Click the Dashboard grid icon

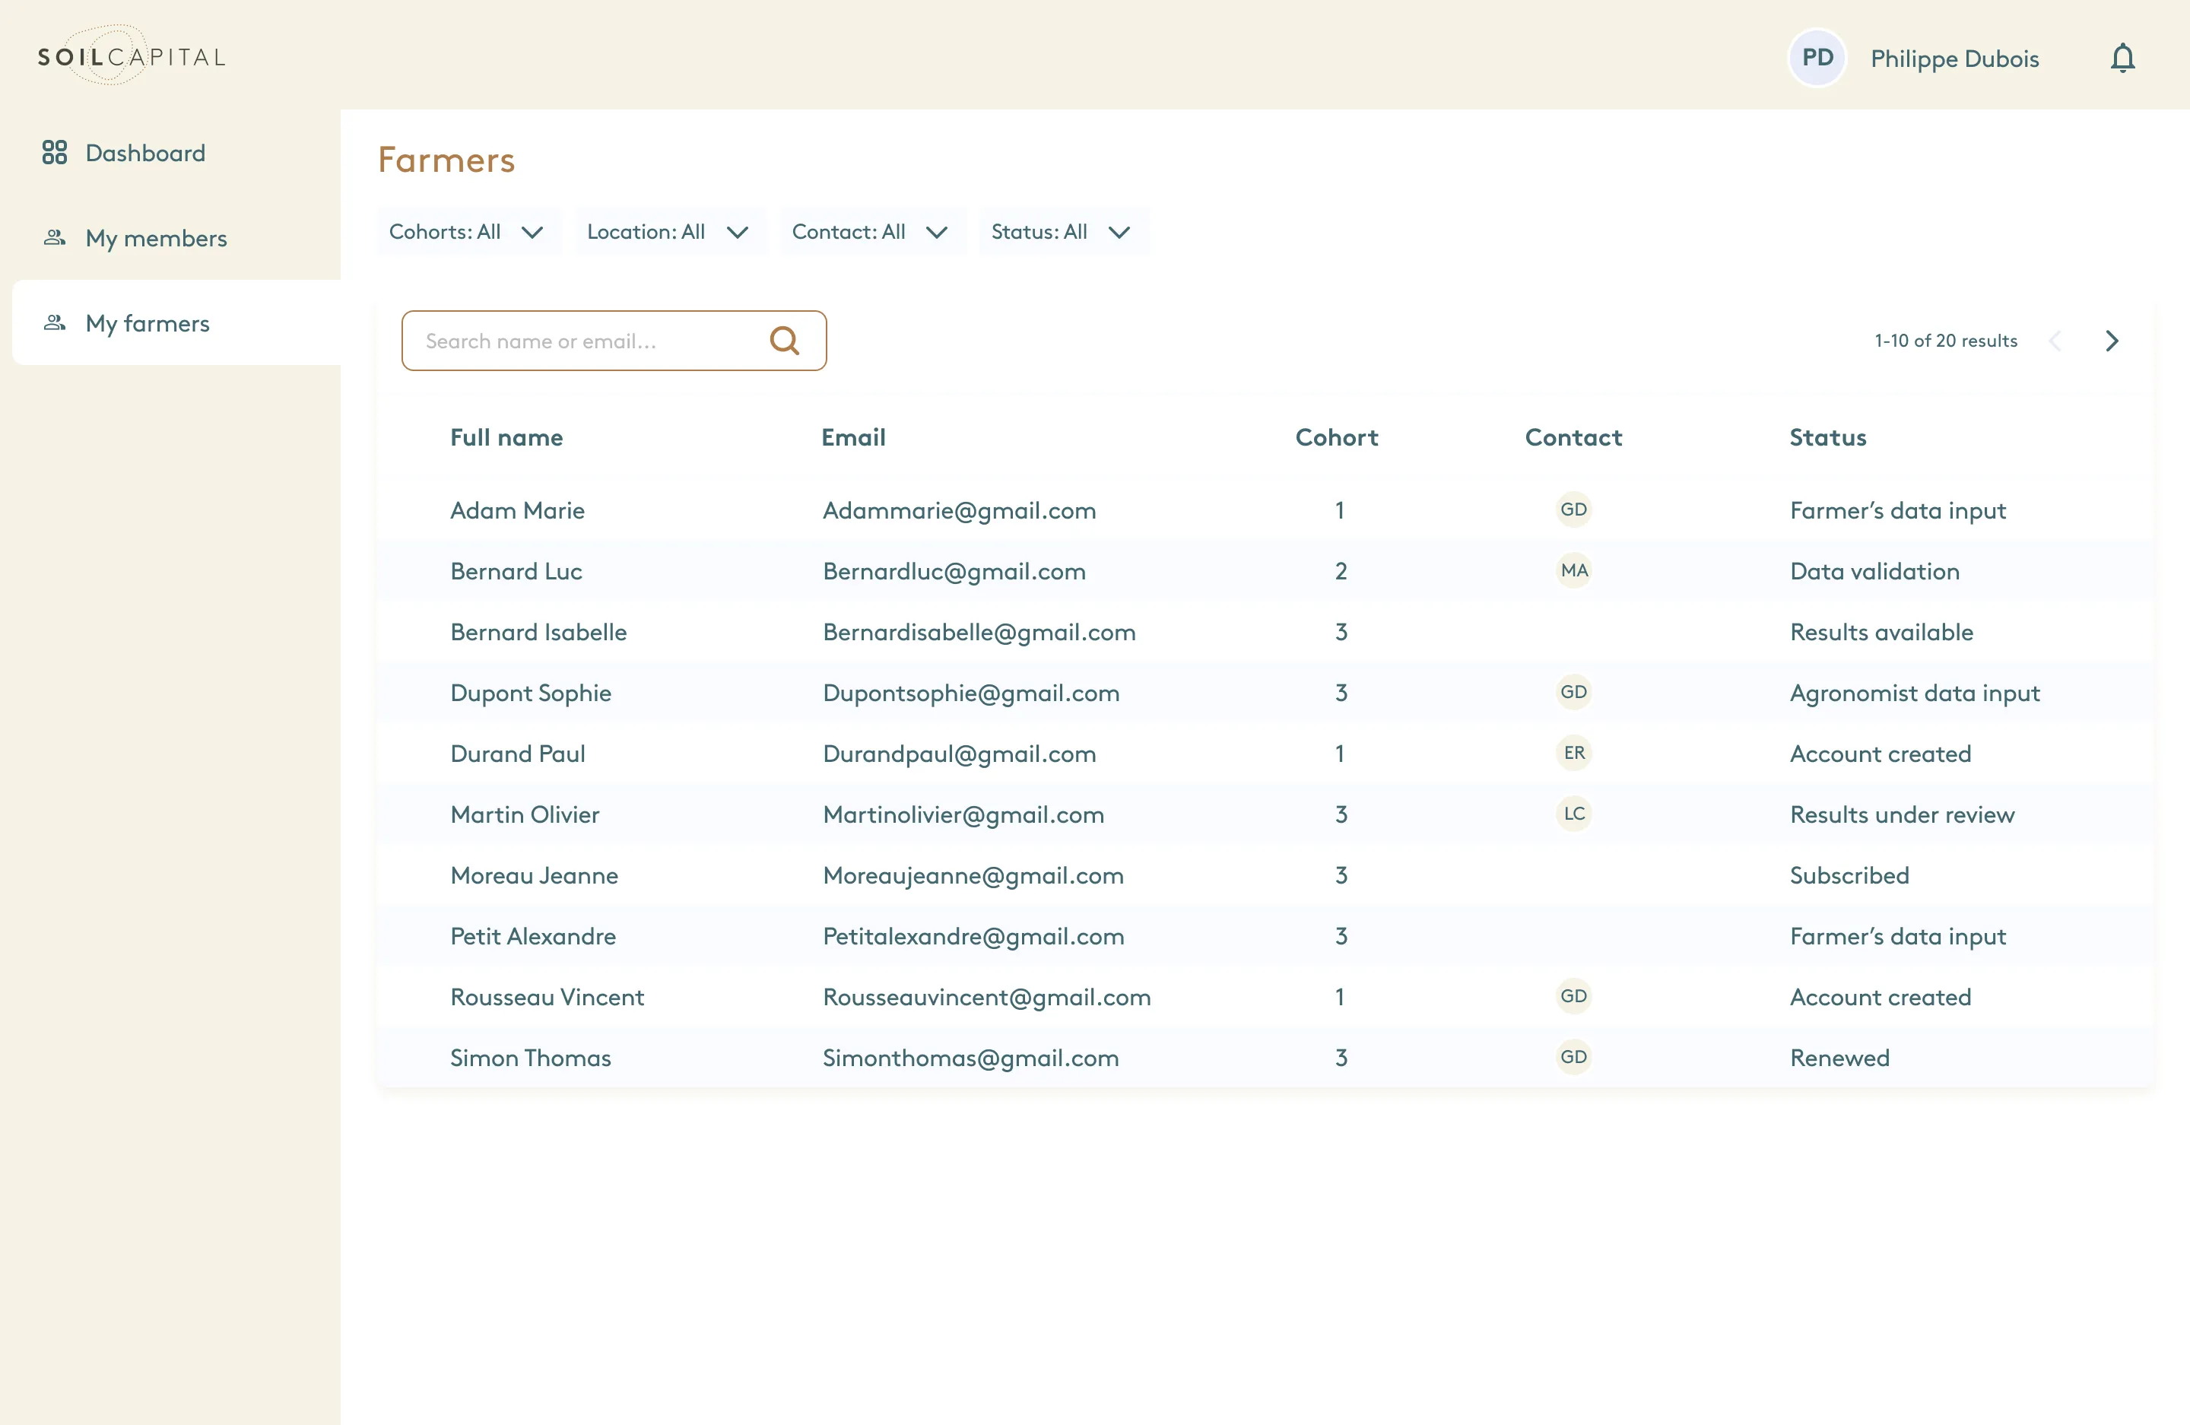tap(54, 153)
